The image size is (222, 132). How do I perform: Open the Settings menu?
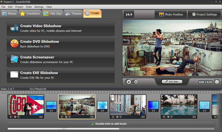(39, 7)
